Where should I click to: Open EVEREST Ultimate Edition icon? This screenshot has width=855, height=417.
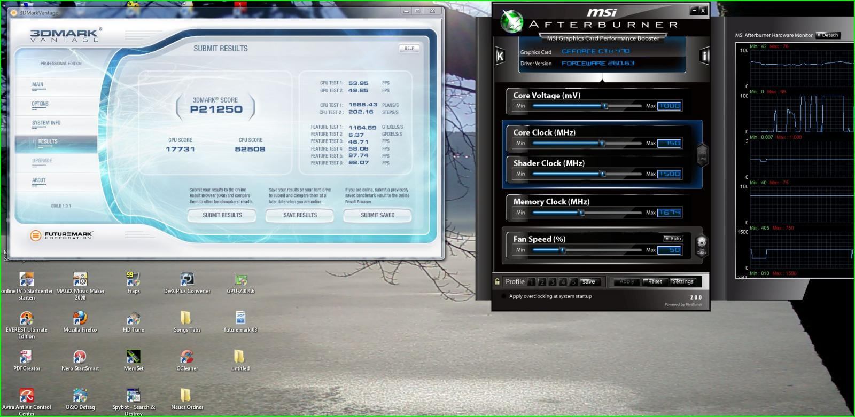(x=27, y=318)
